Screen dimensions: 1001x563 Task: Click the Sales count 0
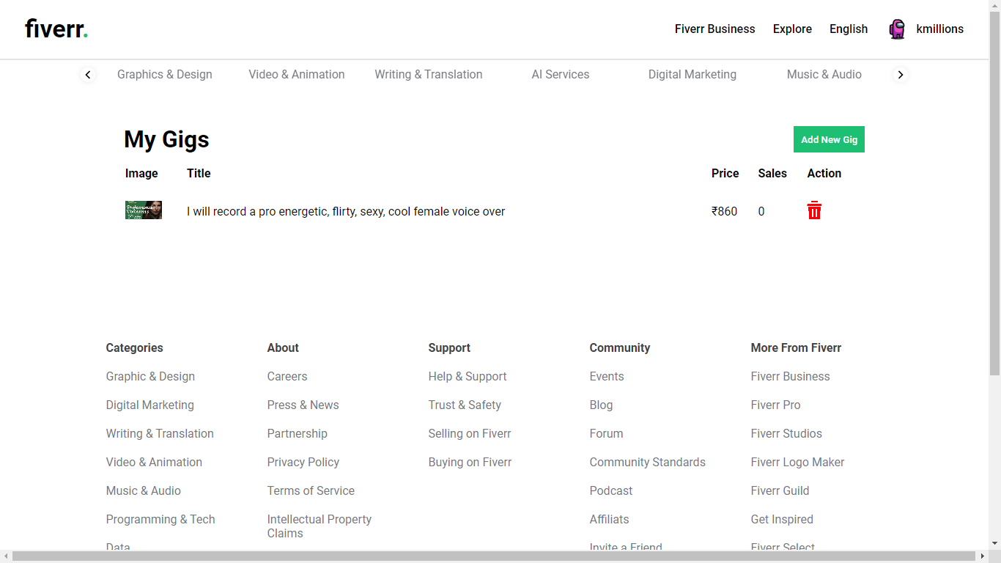pyautogui.click(x=761, y=211)
